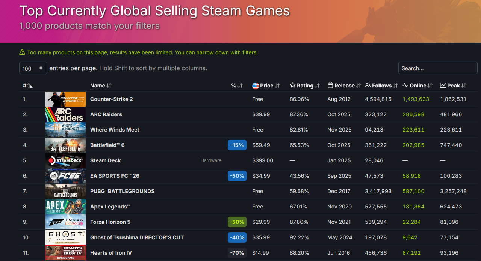Click Aug 2012 release date

click(x=339, y=99)
